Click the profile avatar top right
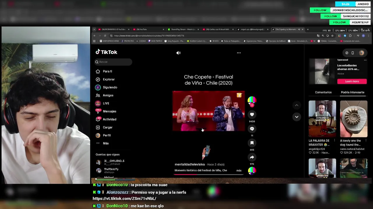The image size is (373, 209). (361, 53)
